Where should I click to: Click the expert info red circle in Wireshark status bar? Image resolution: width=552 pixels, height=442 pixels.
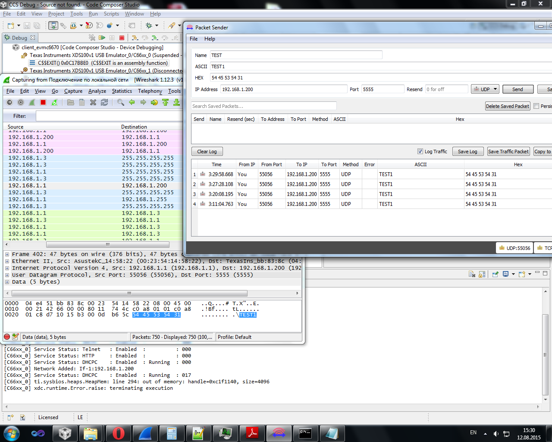pyautogui.click(x=7, y=337)
